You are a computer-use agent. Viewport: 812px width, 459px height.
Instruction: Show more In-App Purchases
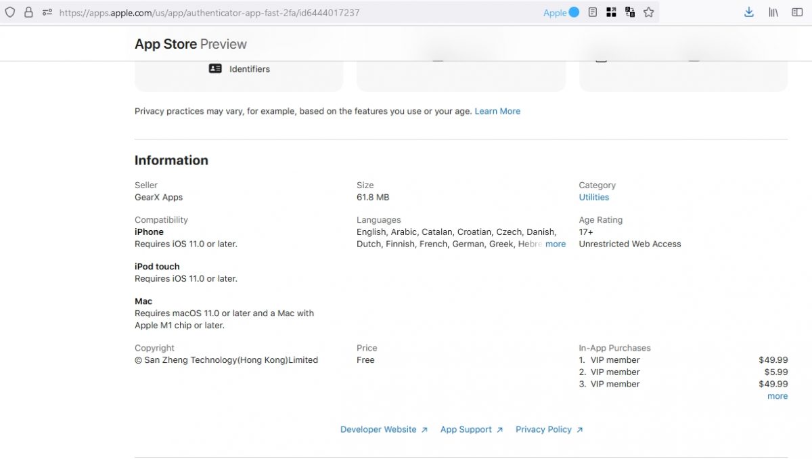[777, 396]
